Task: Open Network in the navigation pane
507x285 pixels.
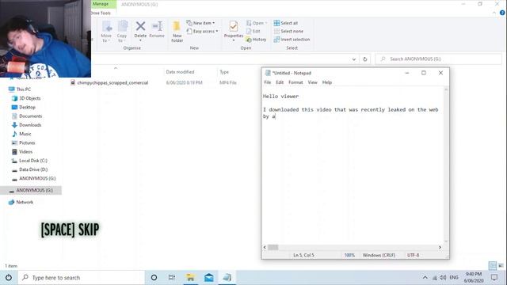Action: tap(21, 203)
